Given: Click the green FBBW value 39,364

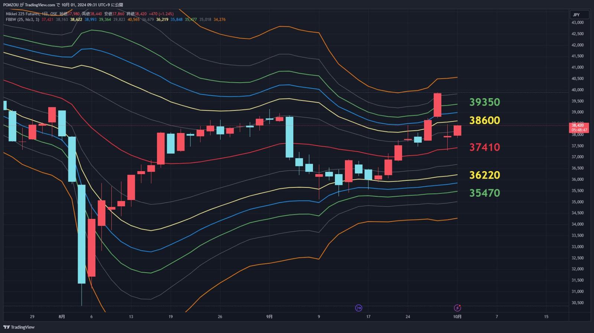Looking at the screenshot, I should coord(105,20).
